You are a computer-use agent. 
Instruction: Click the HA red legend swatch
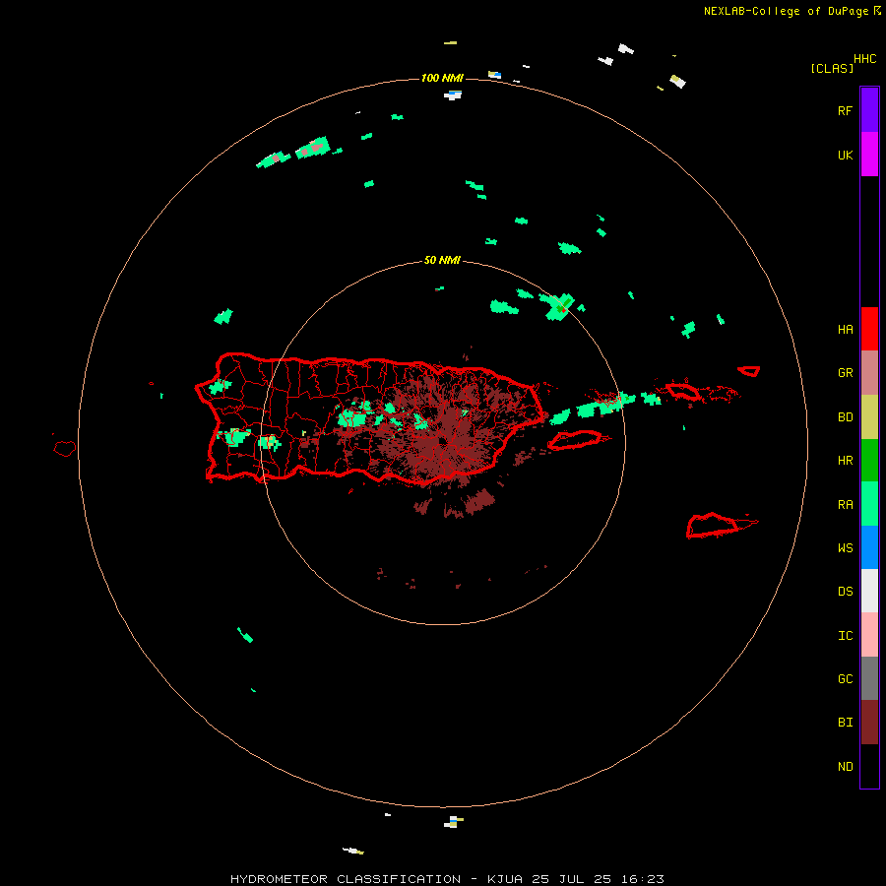(869, 329)
